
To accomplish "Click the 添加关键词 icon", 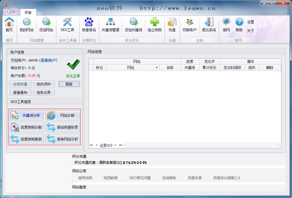I will pos(133,25).
